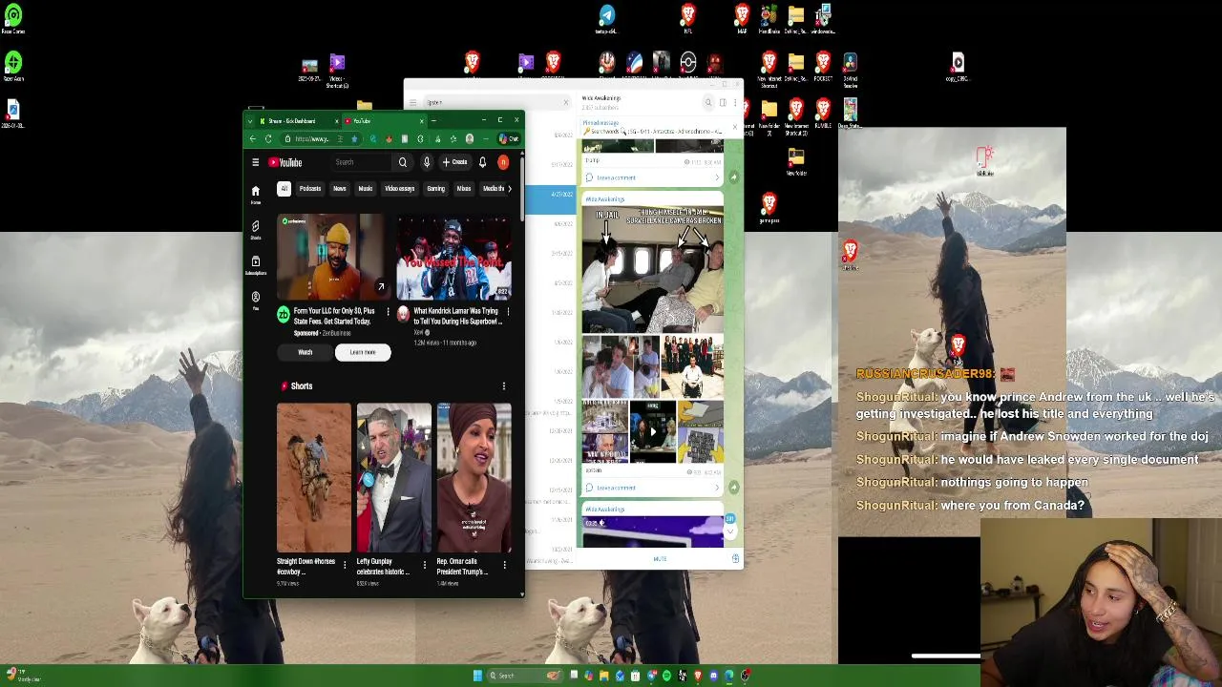The width and height of the screenshot is (1222, 687).
Task: Click the MUTE button in Telegram
Action: coord(660,559)
